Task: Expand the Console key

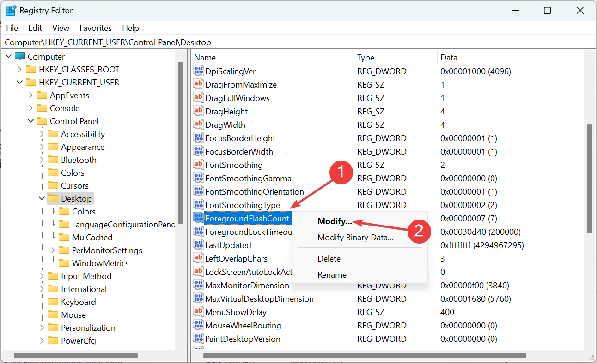Action: pyautogui.click(x=30, y=108)
